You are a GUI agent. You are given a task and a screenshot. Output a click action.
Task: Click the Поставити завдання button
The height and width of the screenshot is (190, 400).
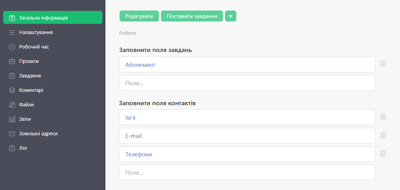192,16
